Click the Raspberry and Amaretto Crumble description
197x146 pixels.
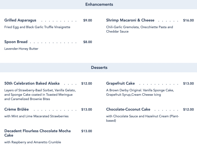tap(33, 142)
